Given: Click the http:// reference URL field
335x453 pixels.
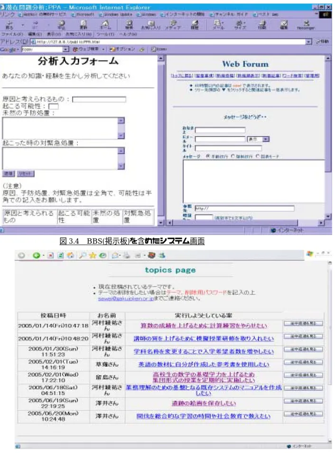Looking at the screenshot, I should [x=244, y=208].
